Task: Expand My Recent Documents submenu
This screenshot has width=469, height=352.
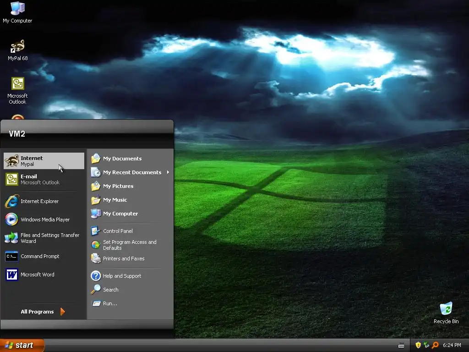Action: click(130, 172)
